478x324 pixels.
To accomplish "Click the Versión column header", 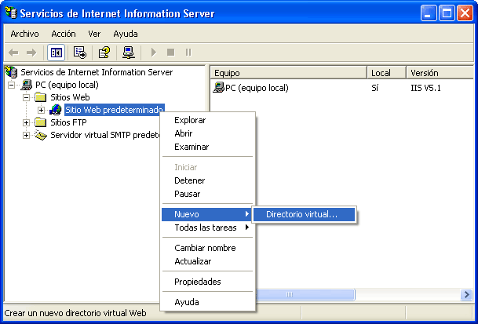I will [x=440, y=73].
